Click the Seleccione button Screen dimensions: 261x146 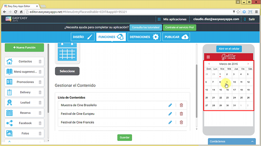67,71
